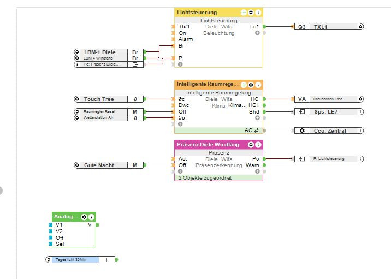Select the Touch Tree input element
The height and width of the screenshot is (279, 391).
(x=109, y=99)
